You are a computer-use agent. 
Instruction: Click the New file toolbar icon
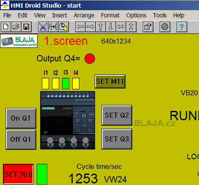pos(6,27)
